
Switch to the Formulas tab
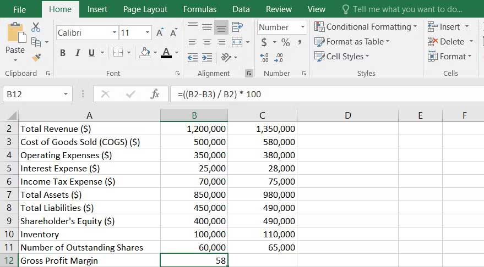pos(200,9)
